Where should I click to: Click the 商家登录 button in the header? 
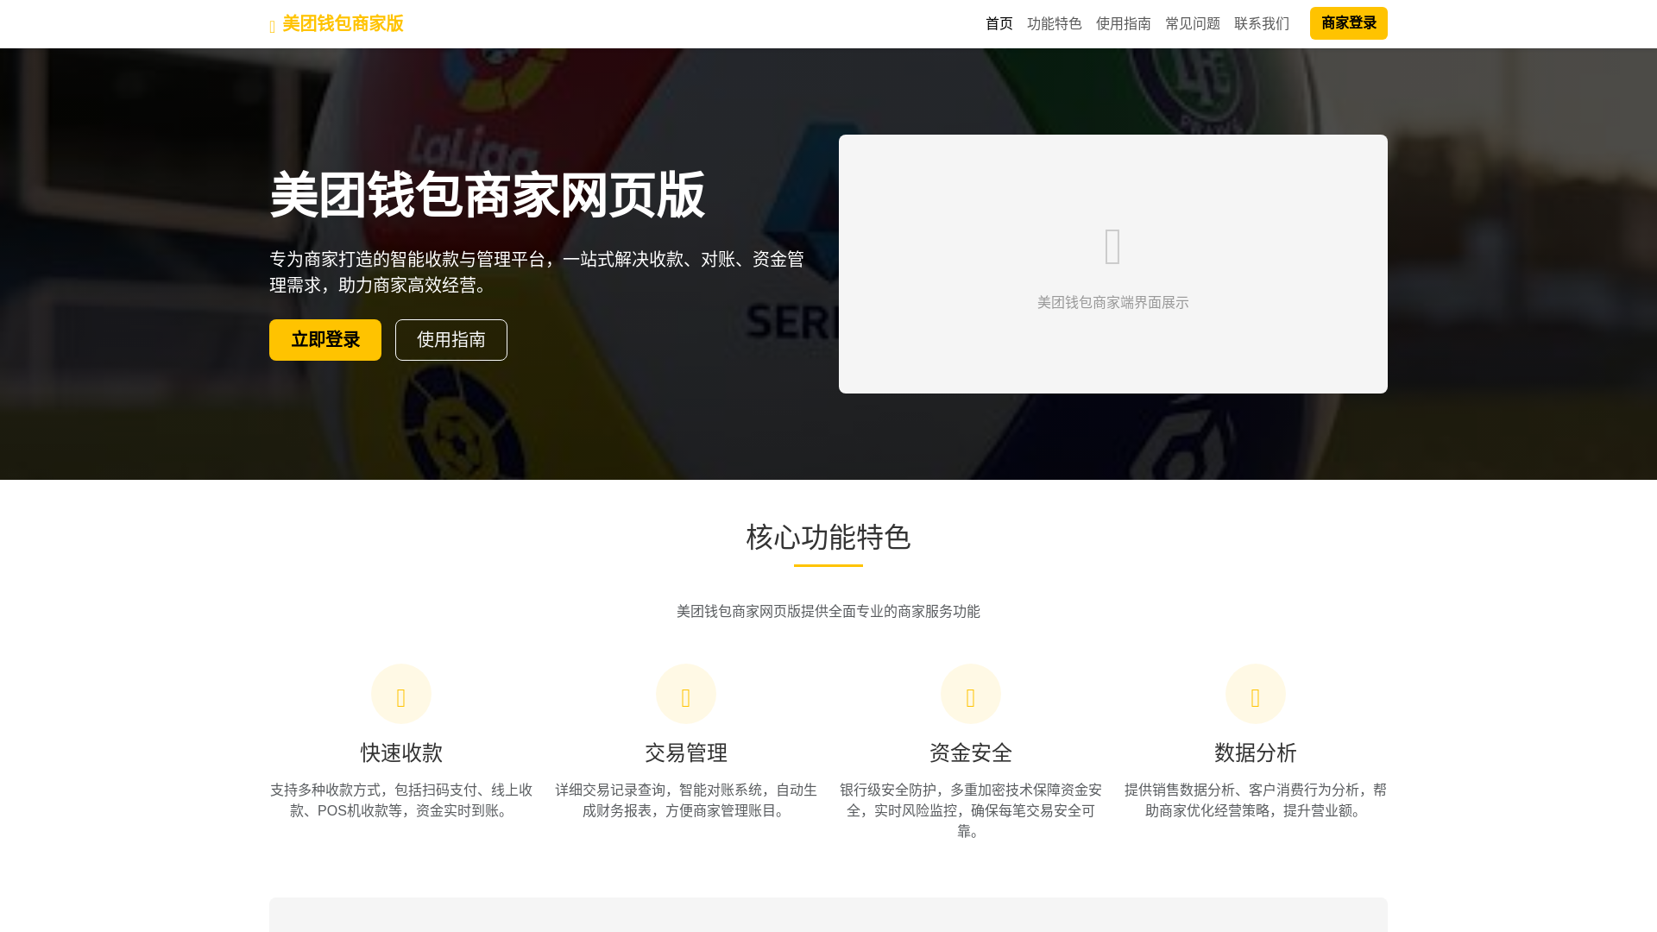(x=1349, y=23)
